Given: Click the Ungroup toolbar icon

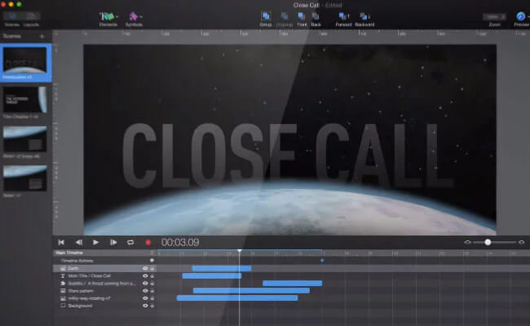Looking at the screenshot, I should [285, 16].
